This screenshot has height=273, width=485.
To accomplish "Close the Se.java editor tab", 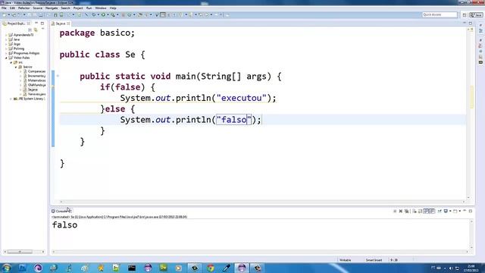I will tap(68, 24).
